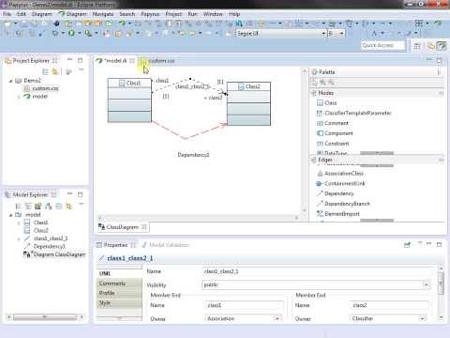The image size is (450, 338).
Task: Expand class1_class2_1 in Model Explorer
Action: click(x=19, y=238)
